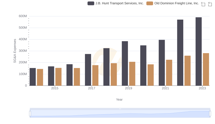Screen dimensions: 215x124
Task: Click Old Dominion bar for 2017
Action: coord(95,75)
